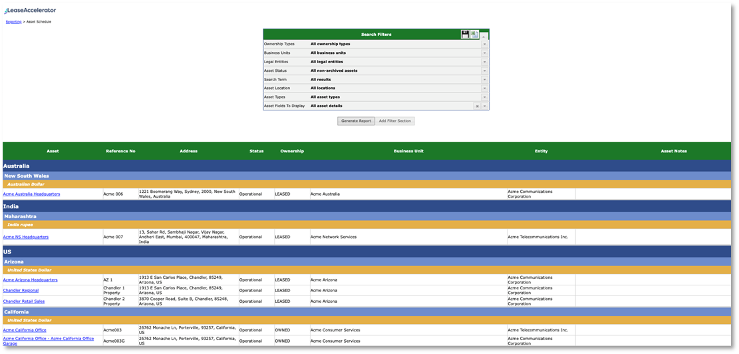
Task: Click the Business Unit column header
Action: coord(408,151)
